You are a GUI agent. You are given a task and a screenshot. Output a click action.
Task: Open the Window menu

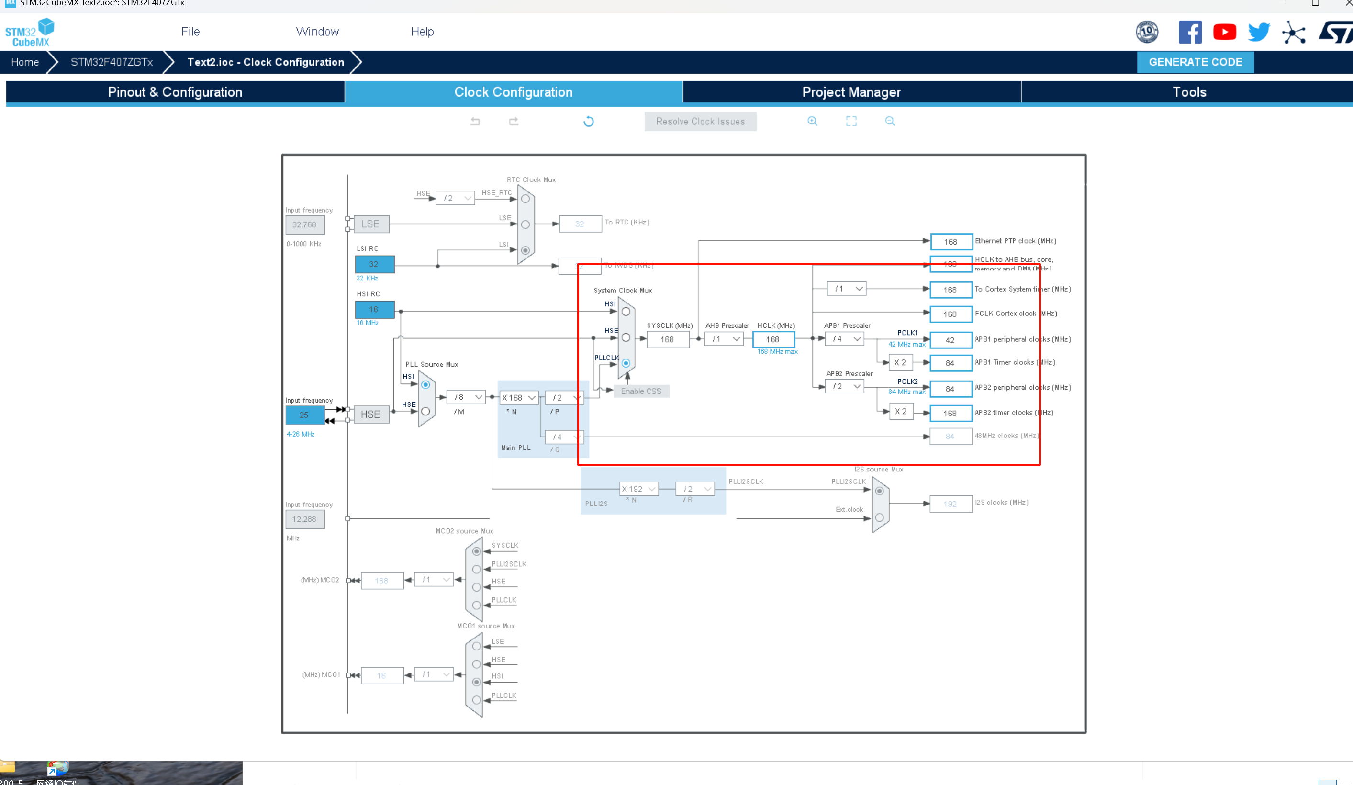317,31
